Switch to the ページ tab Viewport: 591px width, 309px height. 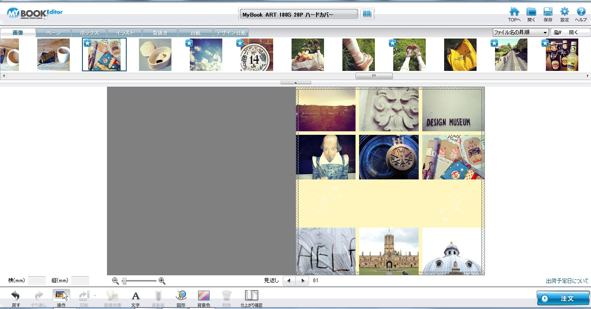pyautogui.click(x=53, y=32)
